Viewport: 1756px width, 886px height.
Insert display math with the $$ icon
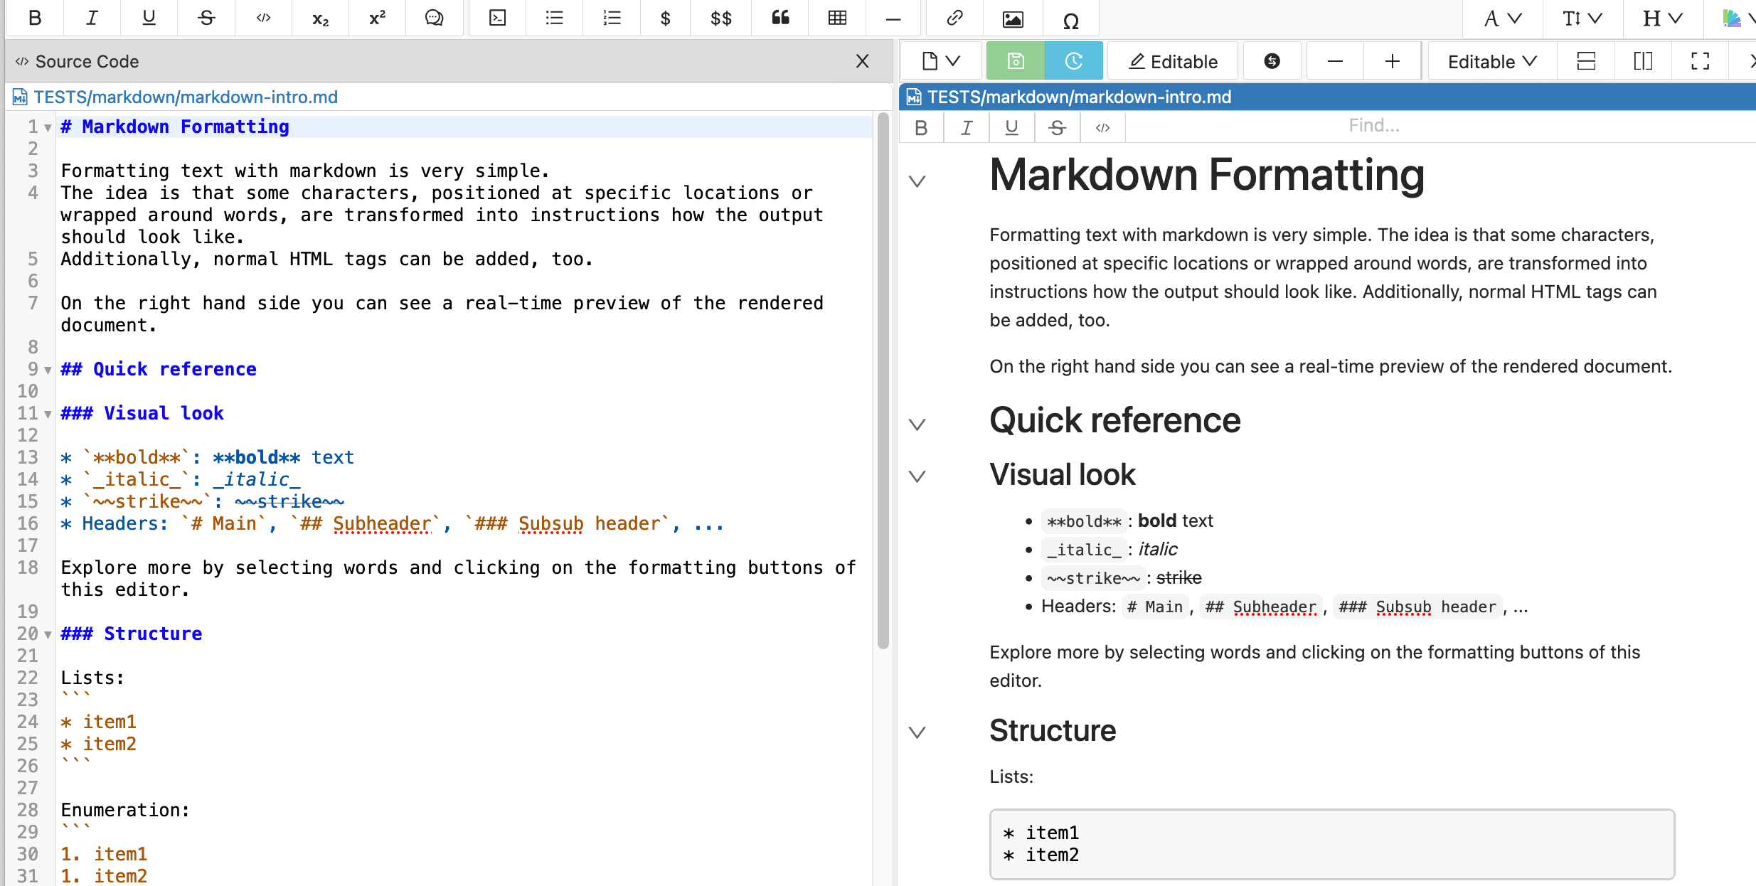(x=720, y=18)
